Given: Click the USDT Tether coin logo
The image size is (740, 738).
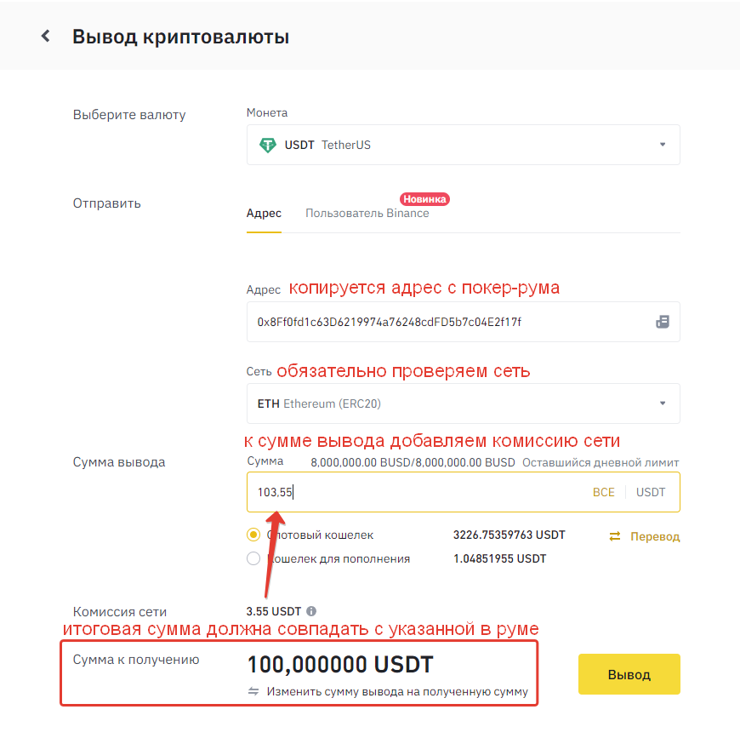Looking at the screenshot, I should pos(267,145).
